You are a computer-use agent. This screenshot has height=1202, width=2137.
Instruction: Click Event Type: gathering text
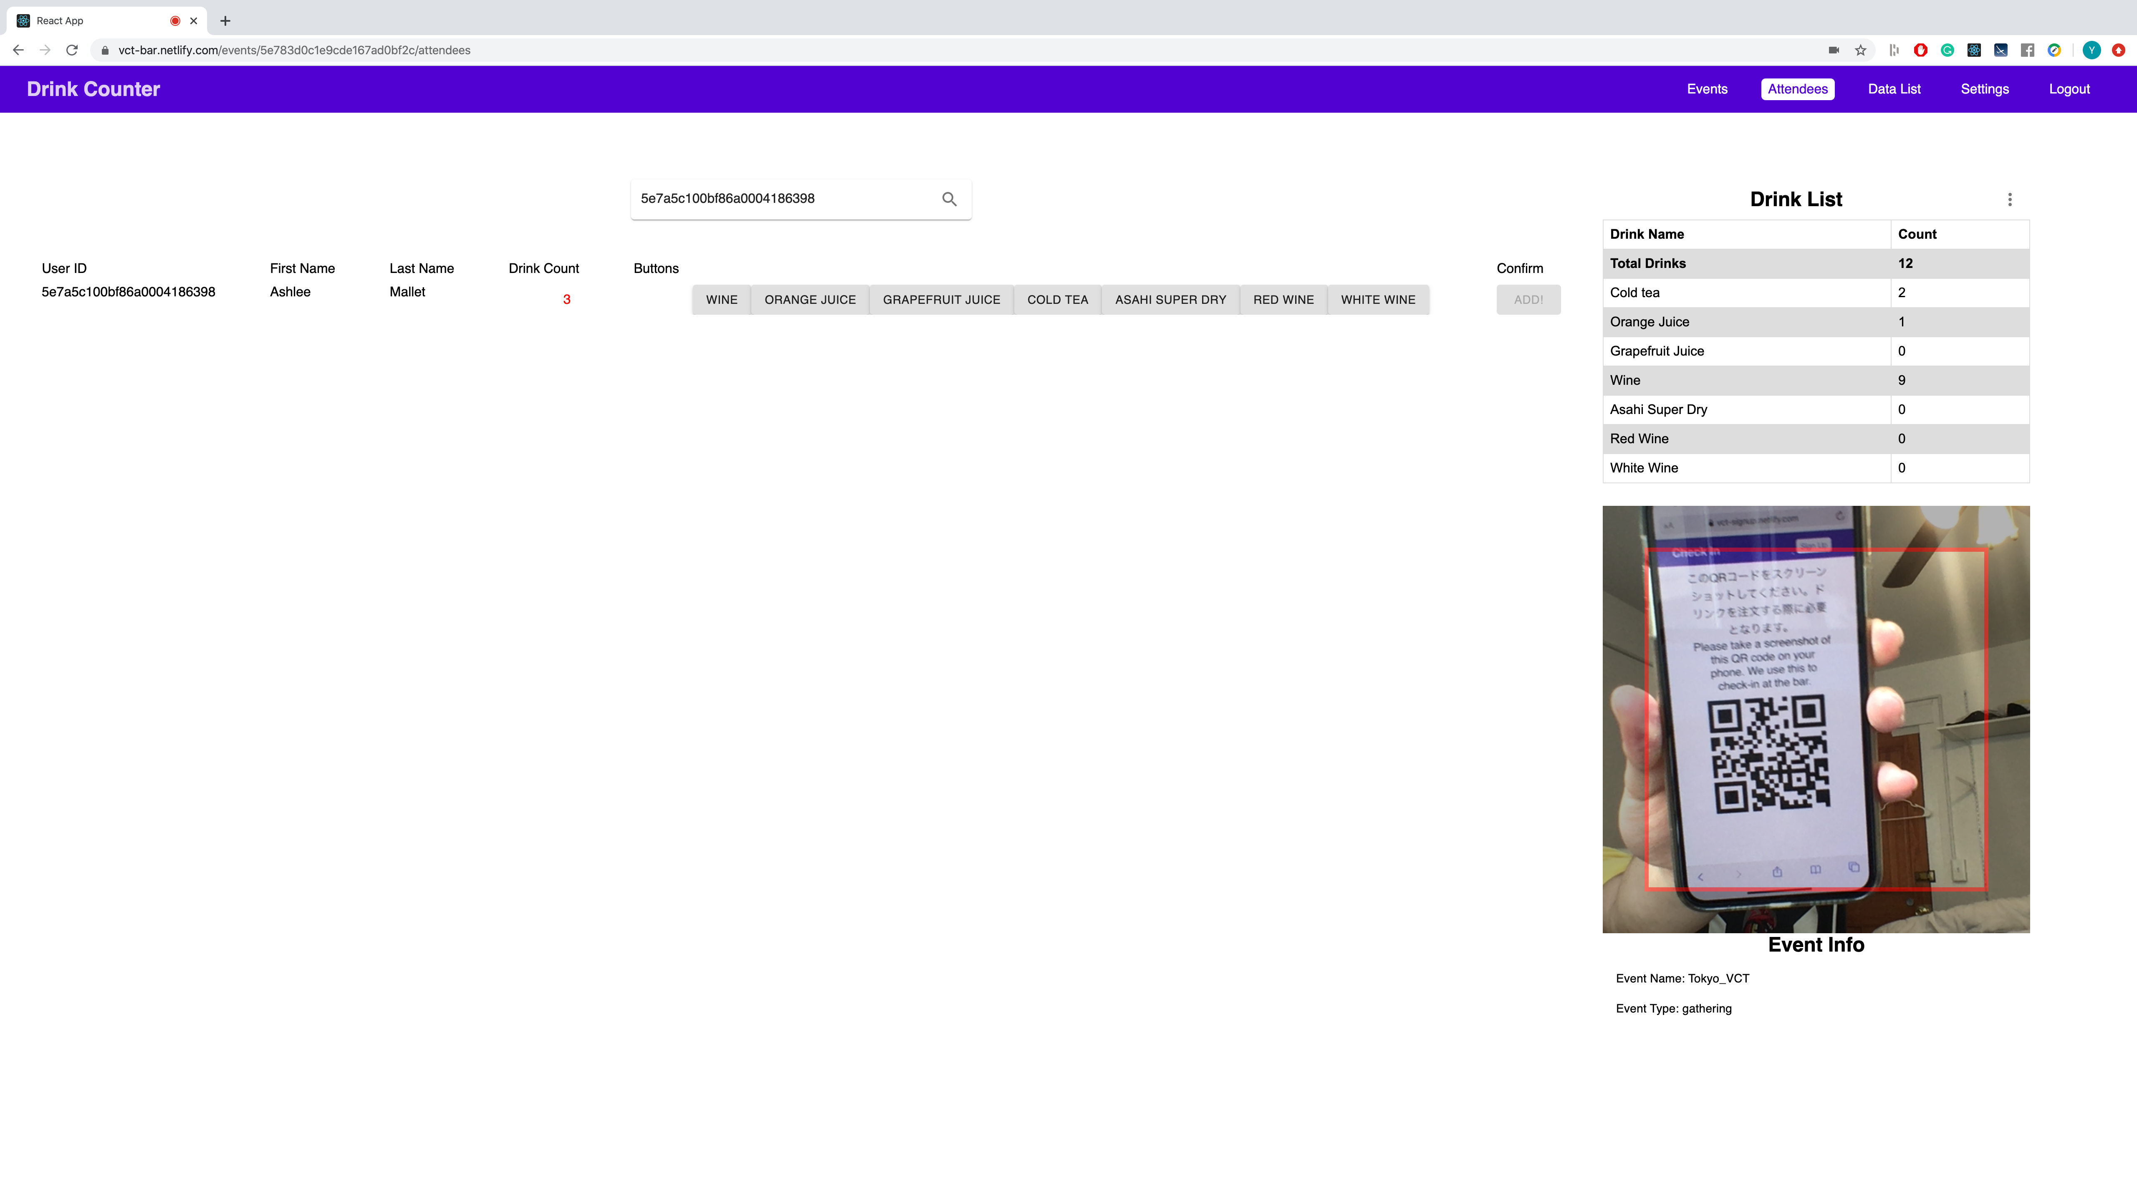(x=1673, y=1009)
